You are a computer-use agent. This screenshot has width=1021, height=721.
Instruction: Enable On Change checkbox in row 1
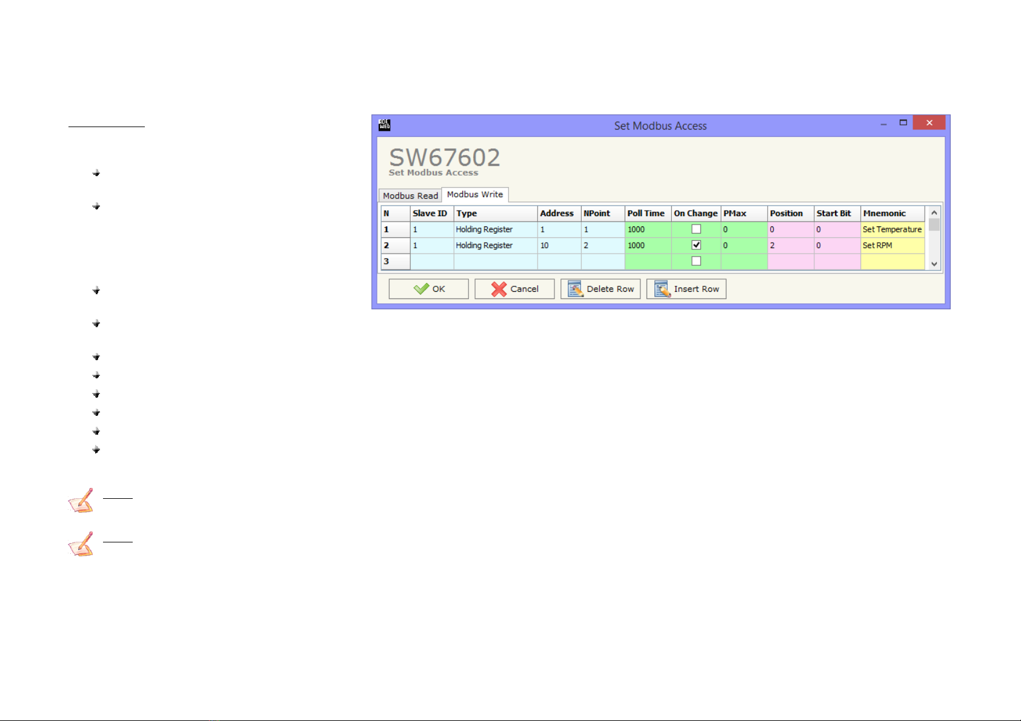coord(696,229)
